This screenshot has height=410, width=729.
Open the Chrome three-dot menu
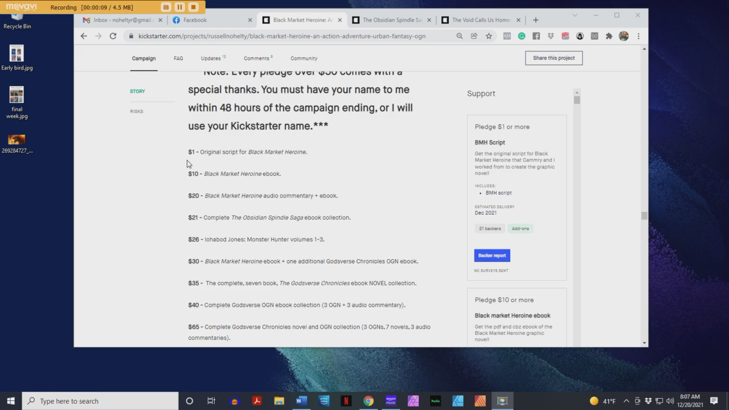(x=638, y=36)
